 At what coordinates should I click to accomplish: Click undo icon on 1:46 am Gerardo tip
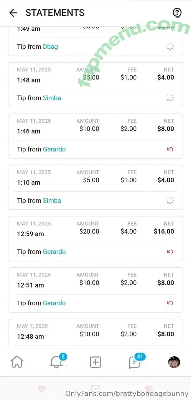click(170, 149)
